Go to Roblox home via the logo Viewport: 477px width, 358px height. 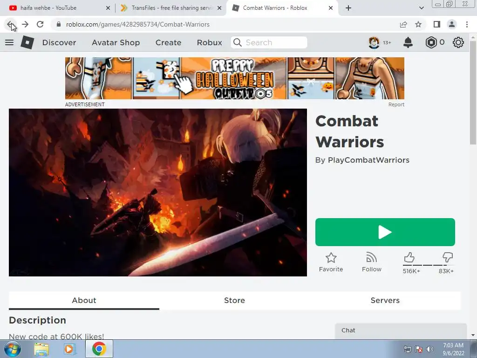pyautogui.click(x=27, y=42)
